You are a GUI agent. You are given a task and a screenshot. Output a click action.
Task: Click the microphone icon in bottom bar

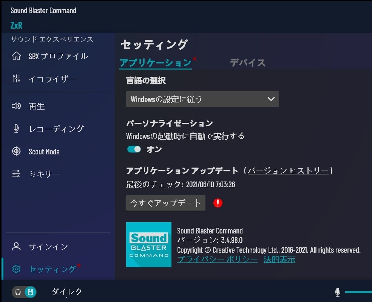pos(338,292)
